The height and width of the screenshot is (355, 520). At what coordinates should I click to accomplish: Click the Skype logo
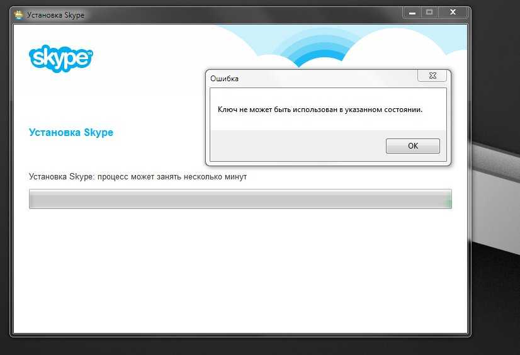point(61,59)
